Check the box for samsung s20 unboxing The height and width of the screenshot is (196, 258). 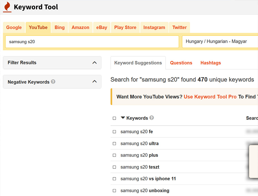pos(114,191)
